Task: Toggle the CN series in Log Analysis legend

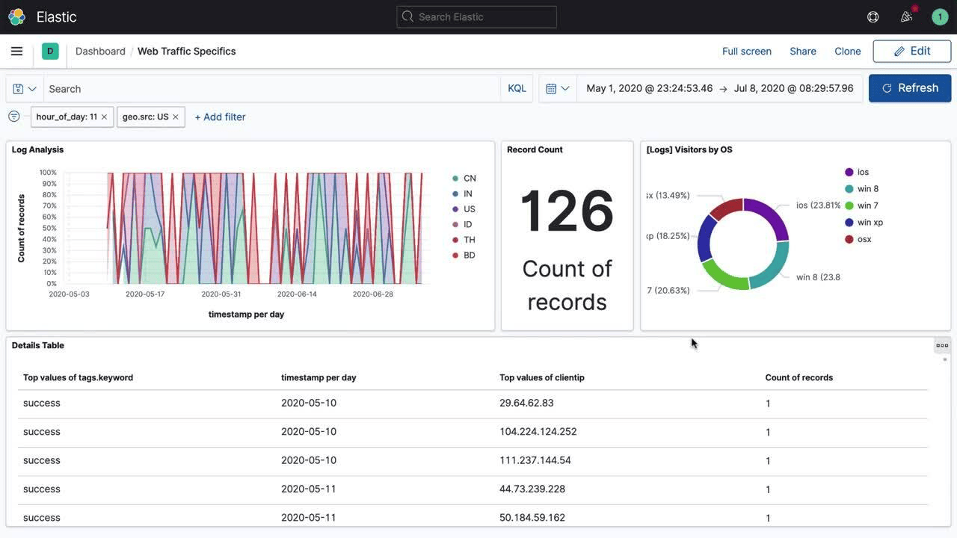Action: (464, 178)
